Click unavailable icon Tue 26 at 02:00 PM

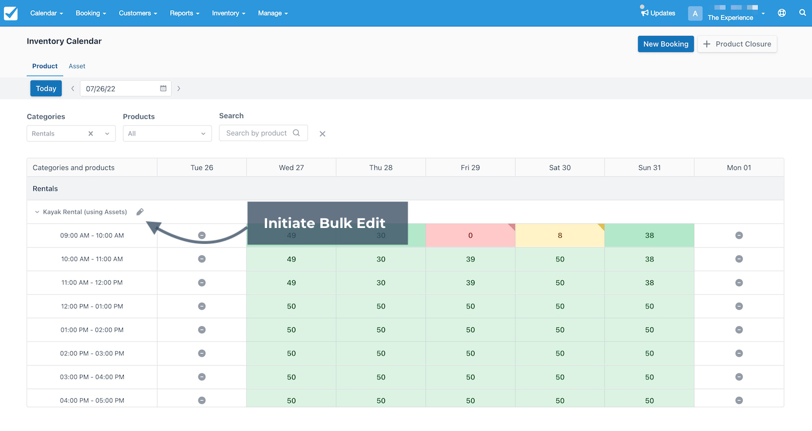pos(202,353)
